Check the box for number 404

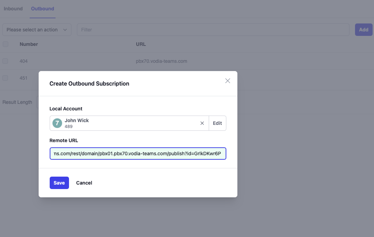coord(5,61)
